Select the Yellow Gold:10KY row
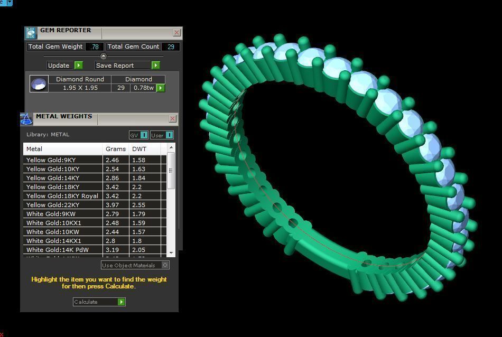 95,168
